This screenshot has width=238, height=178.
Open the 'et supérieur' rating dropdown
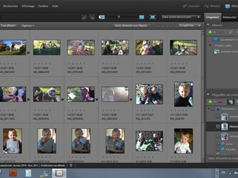pyautogui.click(x=190, y=26)
